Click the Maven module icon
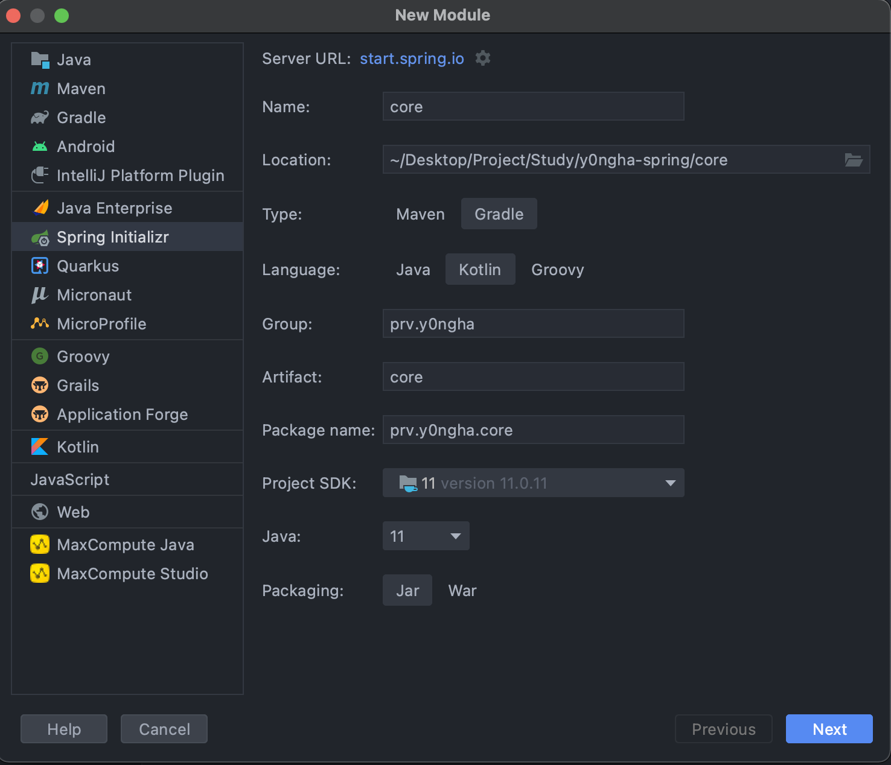The width and height of the screenshot is (891, 765). 40,89
